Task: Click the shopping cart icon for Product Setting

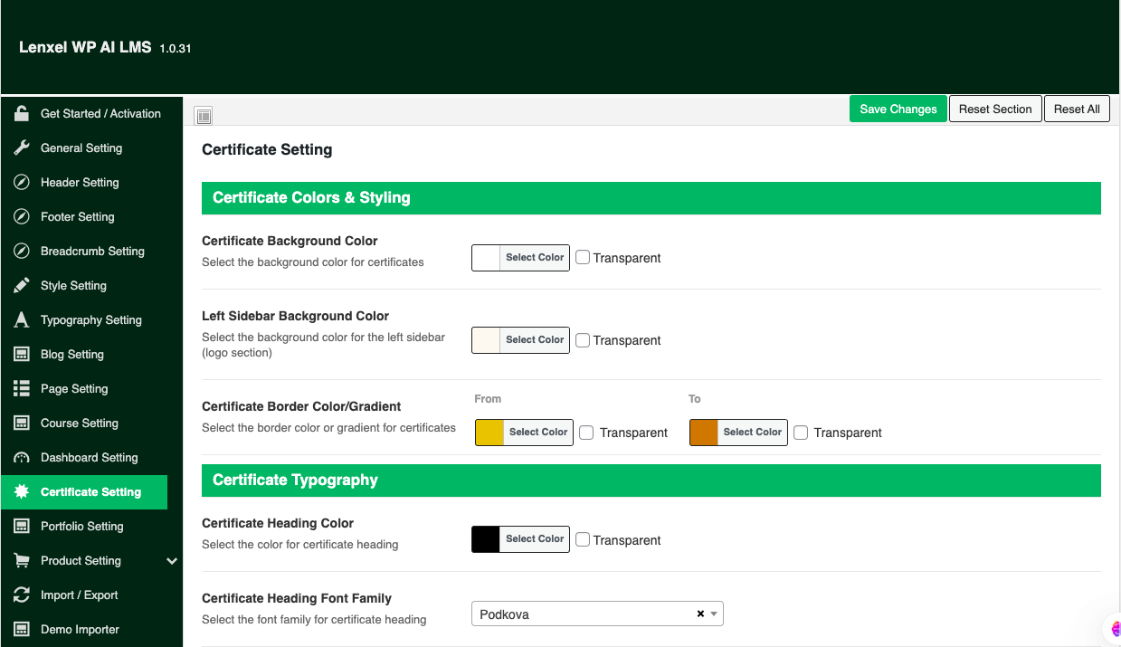Action: [x=22, y=560]
